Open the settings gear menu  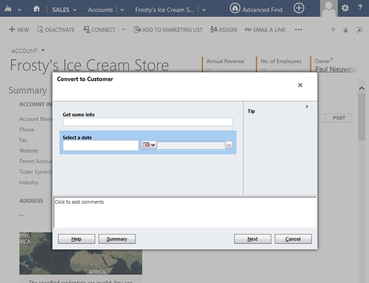click(x=345, y=9)
